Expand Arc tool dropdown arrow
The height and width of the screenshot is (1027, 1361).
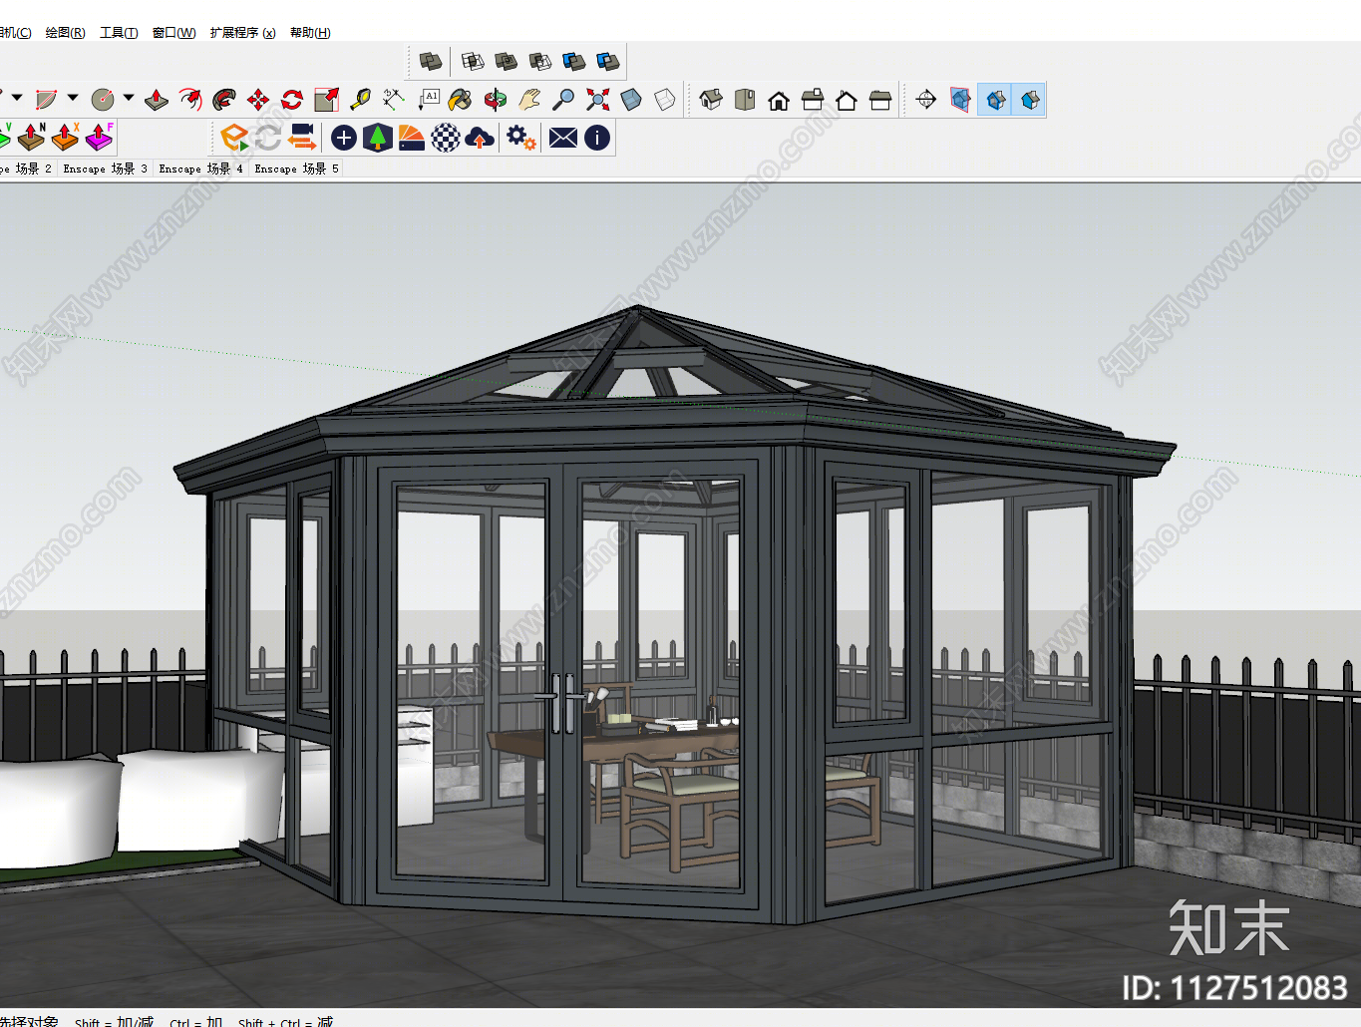(x=73, y=98)
